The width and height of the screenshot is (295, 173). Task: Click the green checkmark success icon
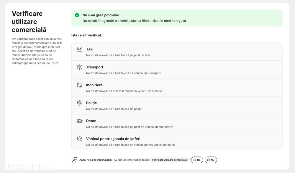click(77, 15)
